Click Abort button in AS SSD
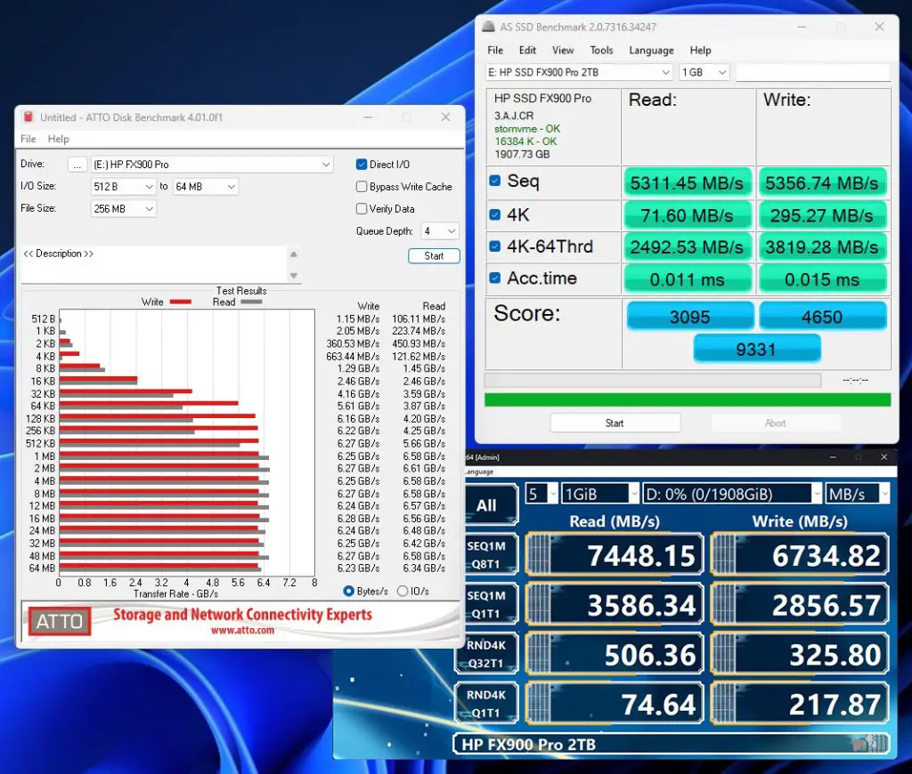This screenshot has width=912, height=774. click(776, 423)
